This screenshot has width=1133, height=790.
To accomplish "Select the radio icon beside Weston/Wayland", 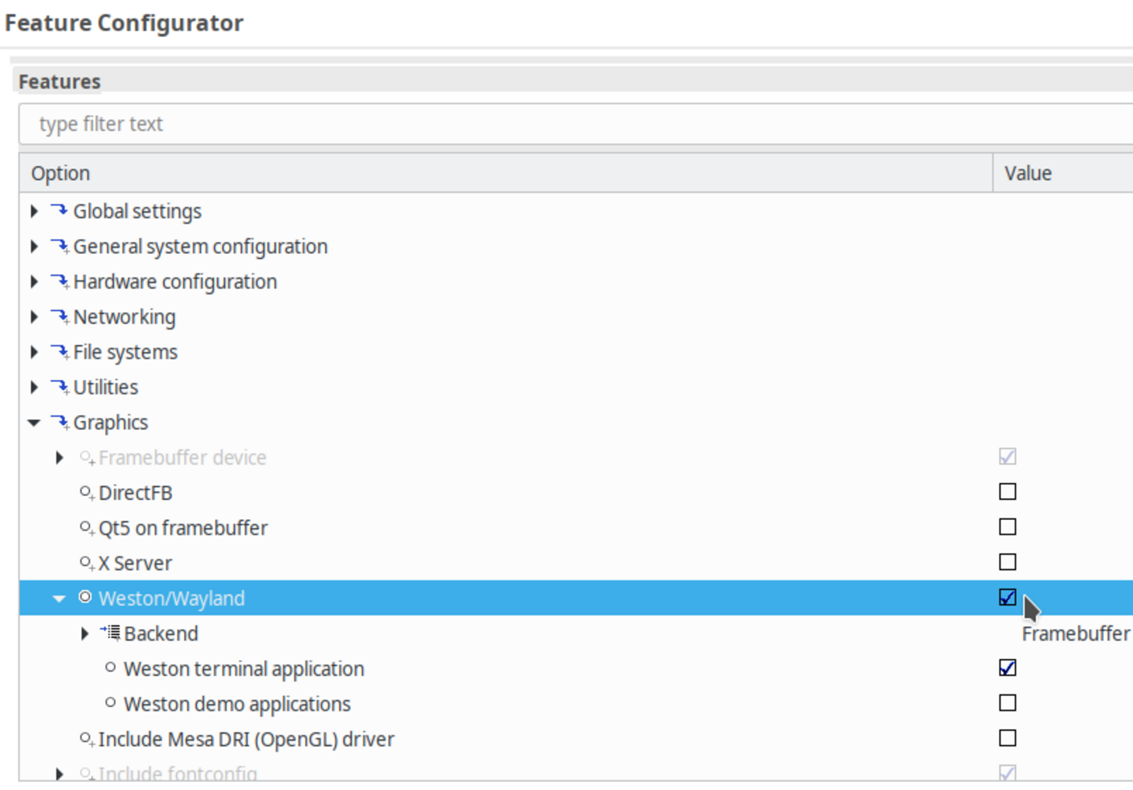I will (x=84, y=598).
